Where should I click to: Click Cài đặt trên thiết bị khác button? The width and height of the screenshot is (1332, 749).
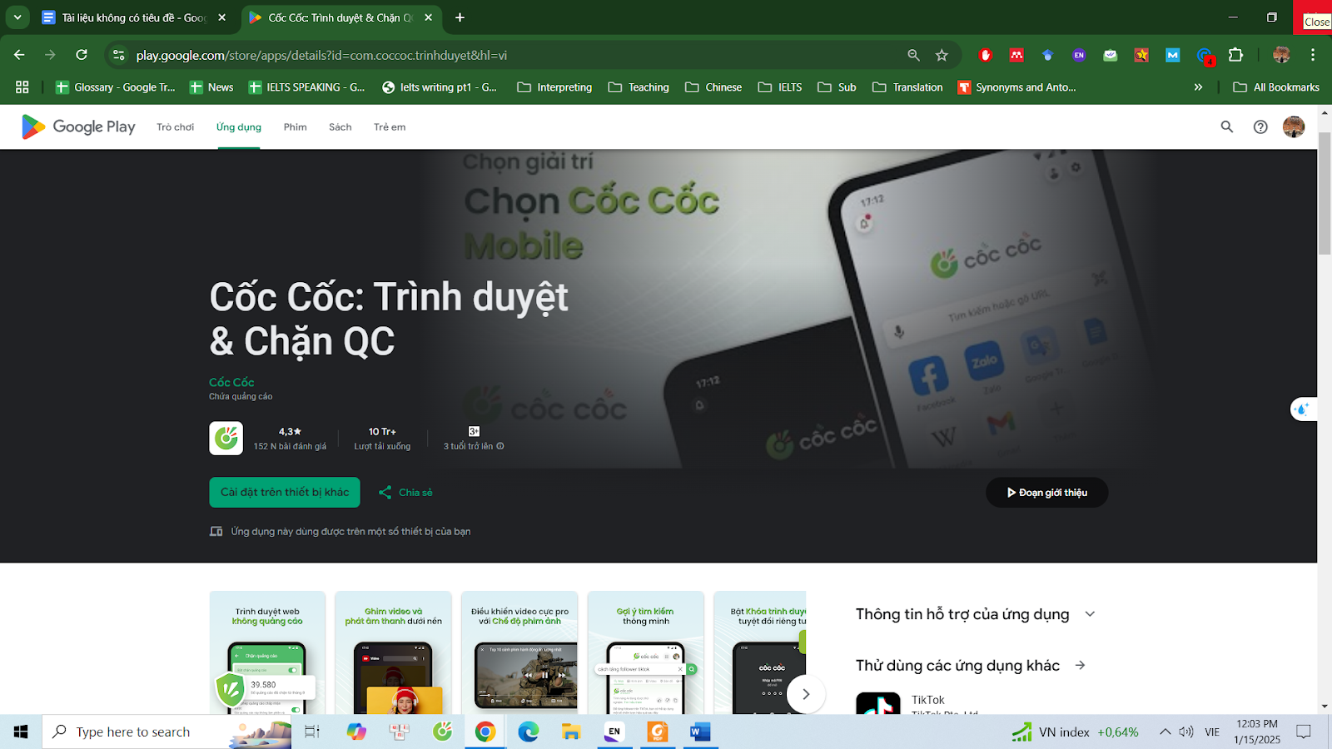[285, 493]
